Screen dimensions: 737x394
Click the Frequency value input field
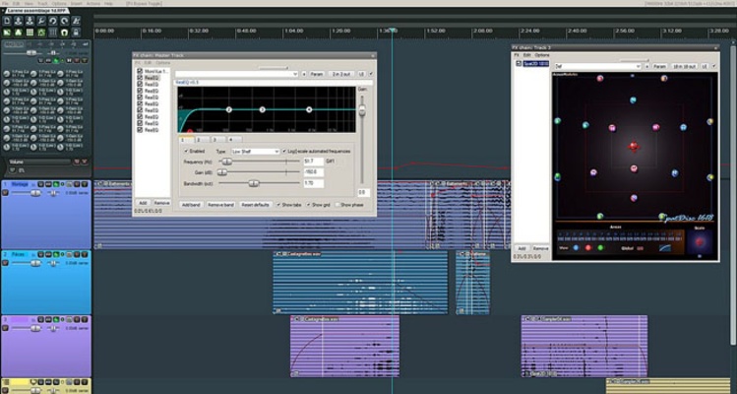click(313, 161)
